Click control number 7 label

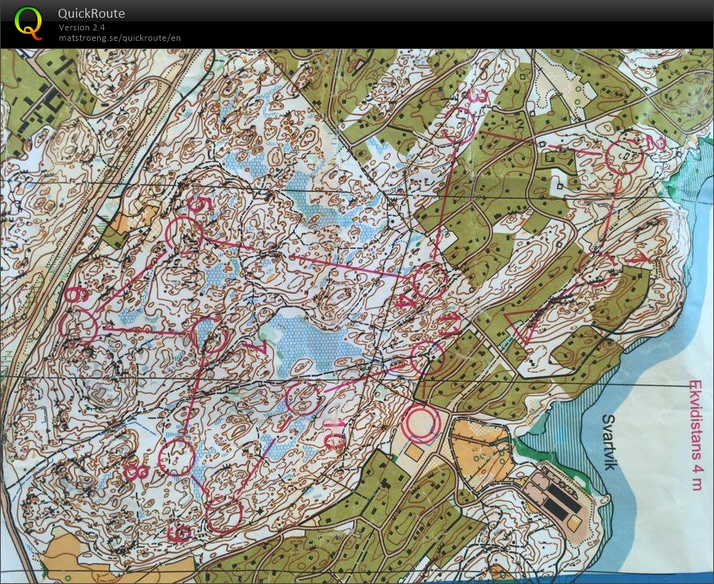(258, 346)
